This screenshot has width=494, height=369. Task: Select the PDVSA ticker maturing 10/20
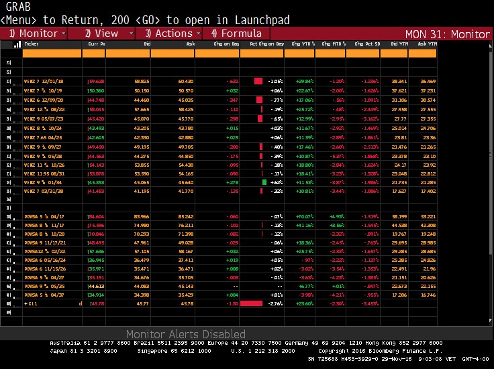(x=44, y=234)
